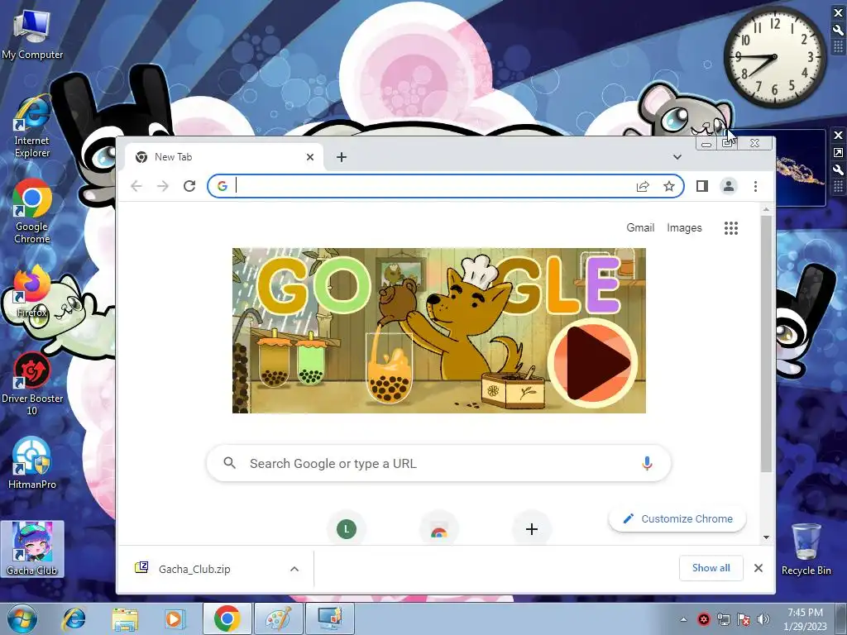Click Chrome taskbar button

[227, 618]
